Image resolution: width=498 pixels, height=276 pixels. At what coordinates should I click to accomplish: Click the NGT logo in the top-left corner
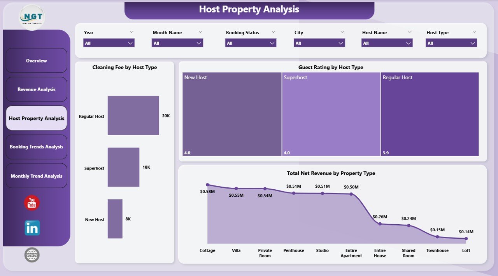pyautogui.click(x=31, y=16)
